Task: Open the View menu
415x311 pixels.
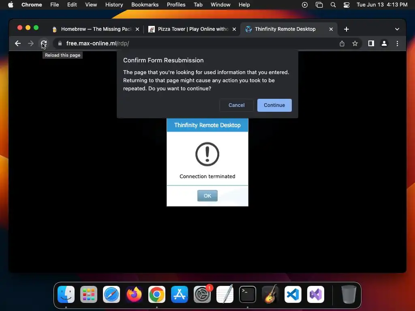Action: [91, 5]
